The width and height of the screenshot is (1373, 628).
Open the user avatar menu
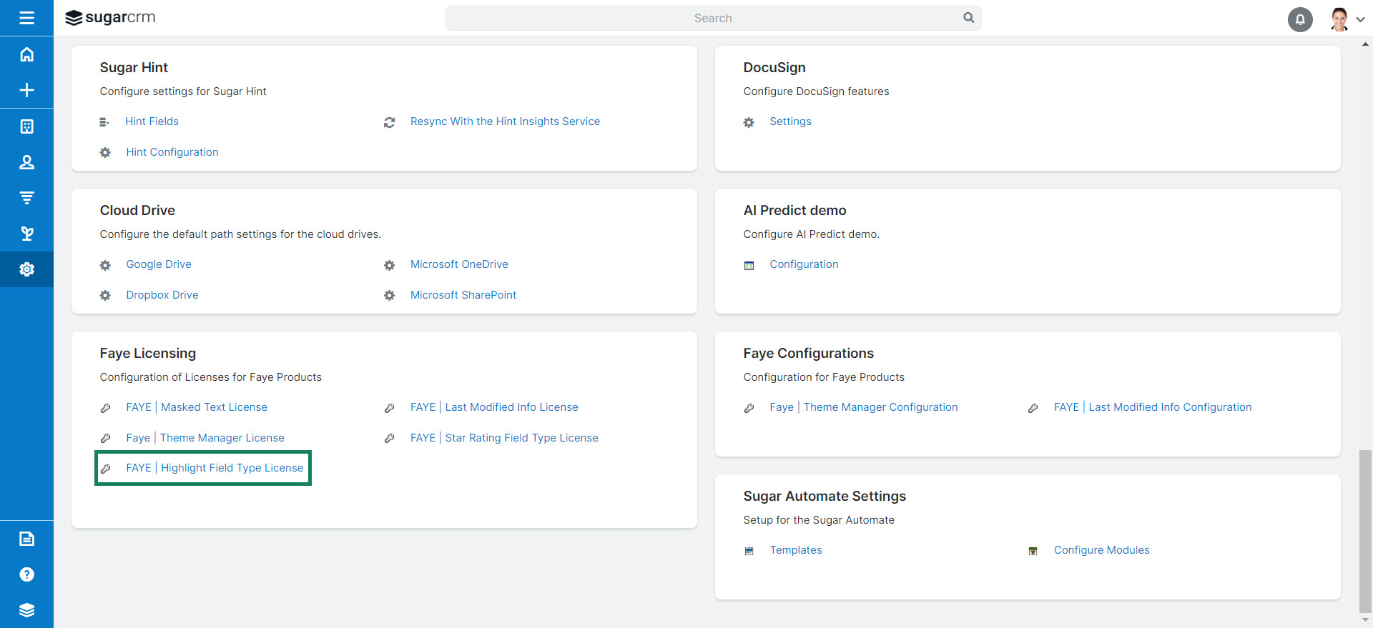[x=1339, y=19]
